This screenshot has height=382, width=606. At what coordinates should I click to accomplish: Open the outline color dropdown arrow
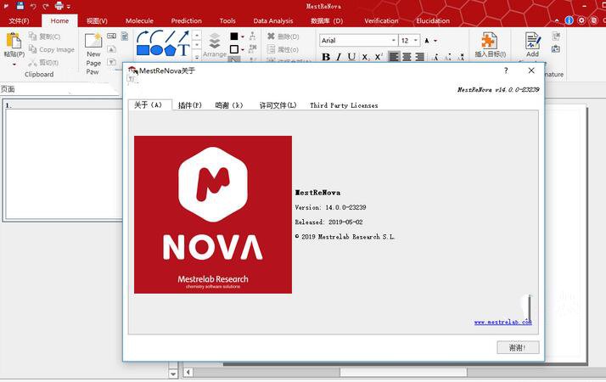point(243,49)
